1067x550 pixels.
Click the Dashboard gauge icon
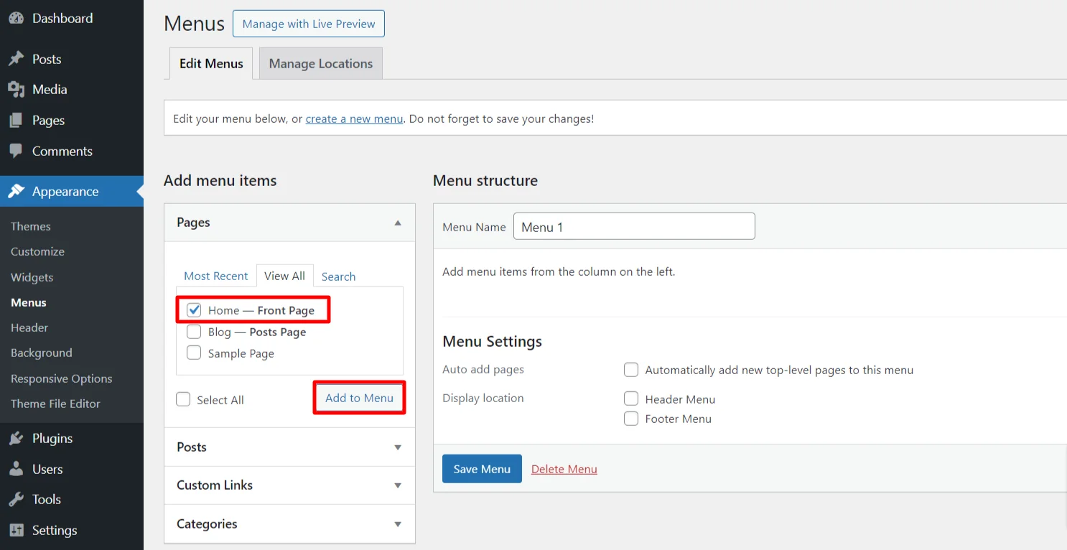(x=16, y=19)
